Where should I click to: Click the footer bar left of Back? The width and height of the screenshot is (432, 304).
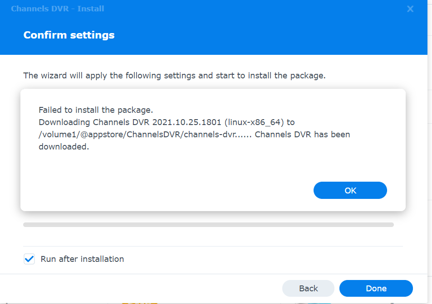click(x=136, y=289)
